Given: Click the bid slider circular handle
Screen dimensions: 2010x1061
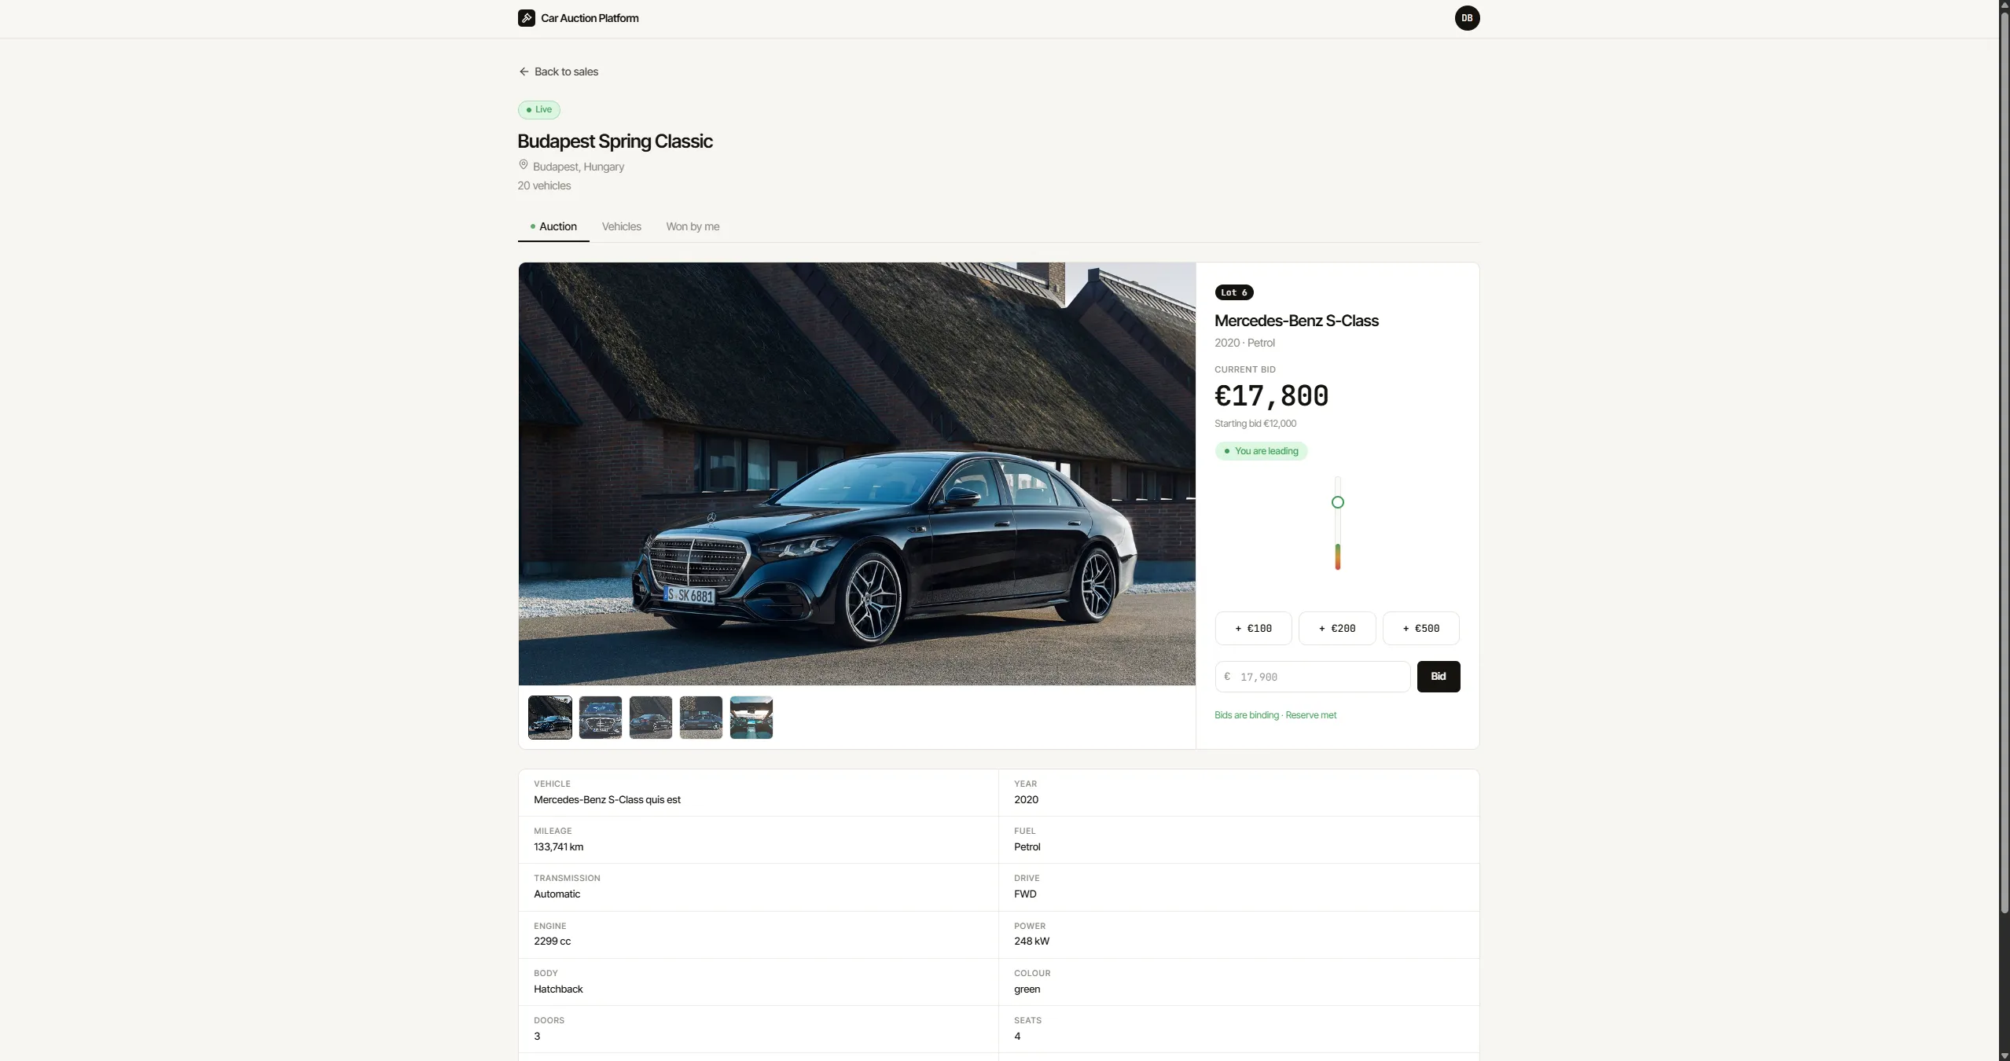Looking at the screenshot, I should pos(1337,502).
